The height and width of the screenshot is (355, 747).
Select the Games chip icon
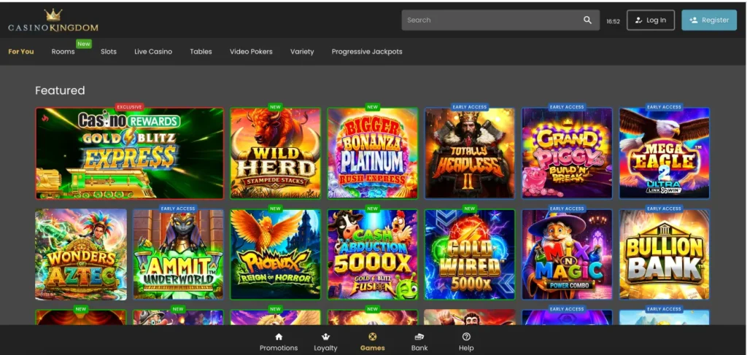click(373, 337)
